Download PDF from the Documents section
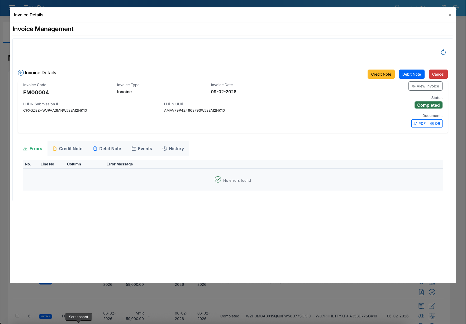 [x=420, y=123]
